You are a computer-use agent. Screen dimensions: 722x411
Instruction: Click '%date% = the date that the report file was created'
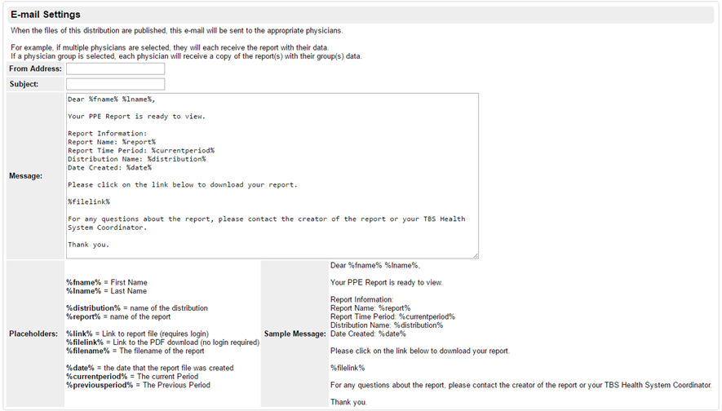(150, 368)
